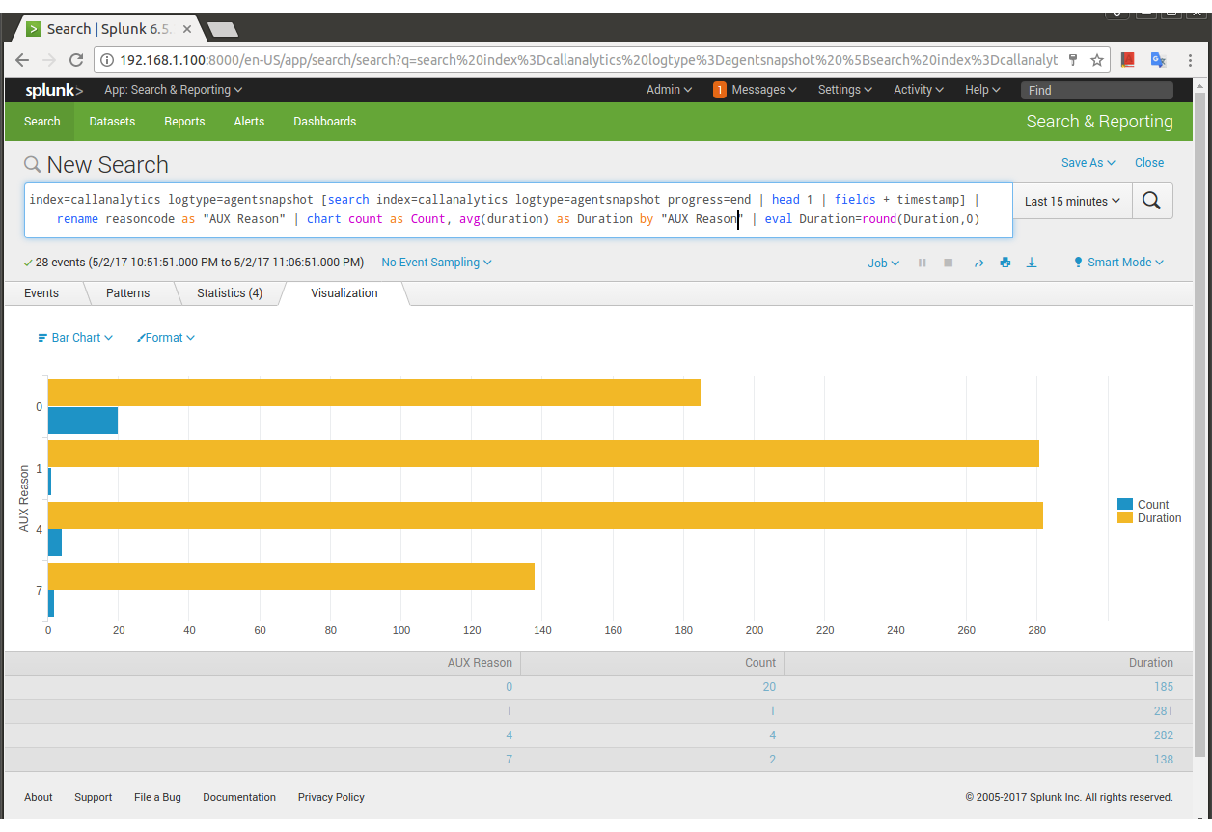Click the Print results icon
The width and height of the screenshot is (1212, 832).
tap(1005, 263)
